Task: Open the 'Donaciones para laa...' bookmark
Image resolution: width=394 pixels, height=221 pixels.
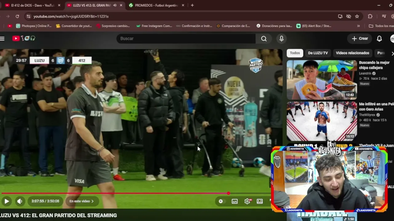Action: 274,26
